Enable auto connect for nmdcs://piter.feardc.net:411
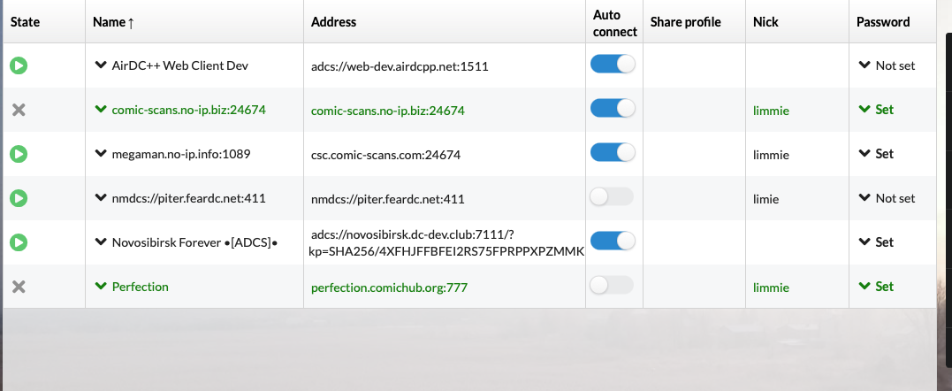Screen dimensions: 952x391 [x=613, y=197]
